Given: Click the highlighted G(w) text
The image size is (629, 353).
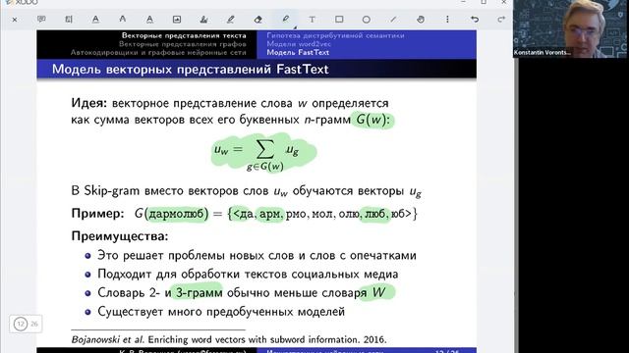Looking at the screenshot, I should (x=372, y=120).
